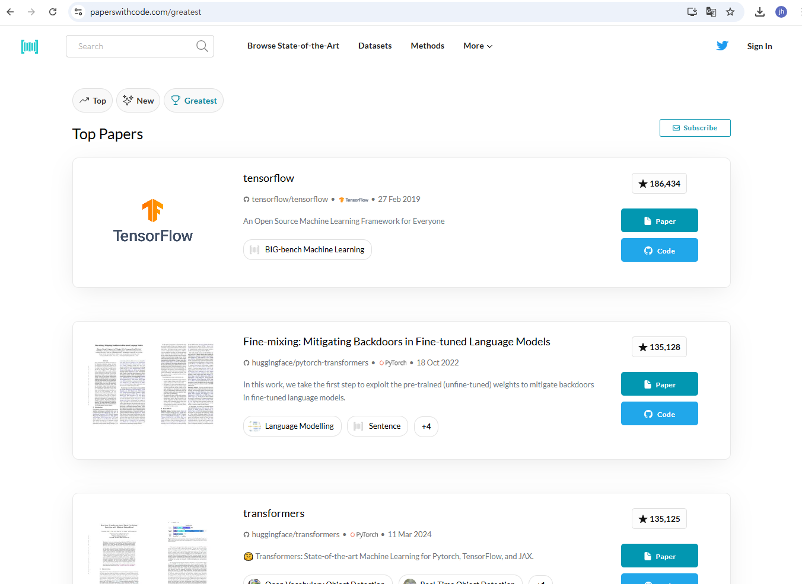Open the tensorflow/tensorflow repository link
The image size is (802, 584).
point(289,199)
